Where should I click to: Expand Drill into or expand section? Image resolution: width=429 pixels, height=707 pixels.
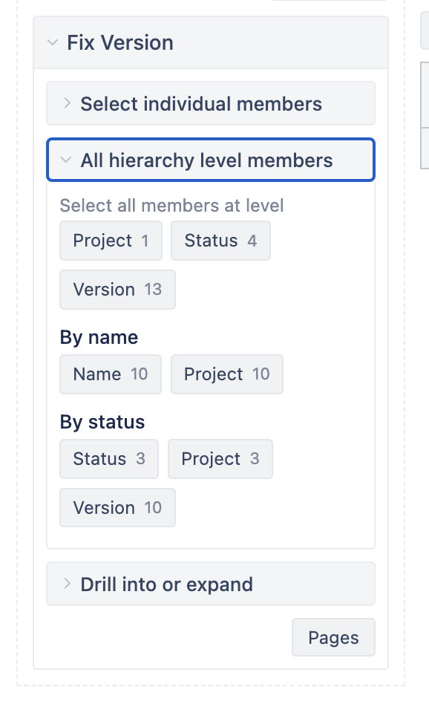[211, 584]
